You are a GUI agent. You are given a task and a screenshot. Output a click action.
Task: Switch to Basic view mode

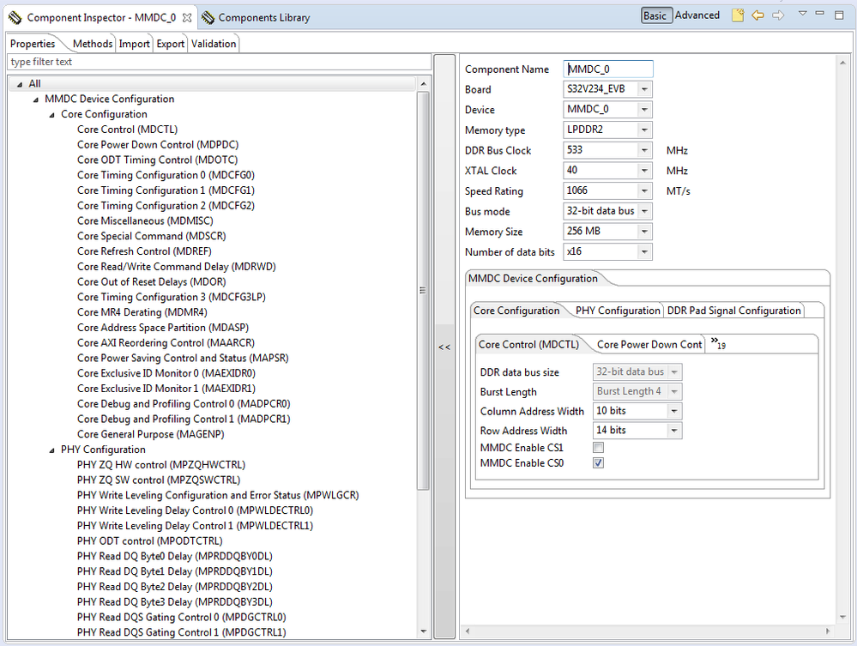[x=656, y=15]
